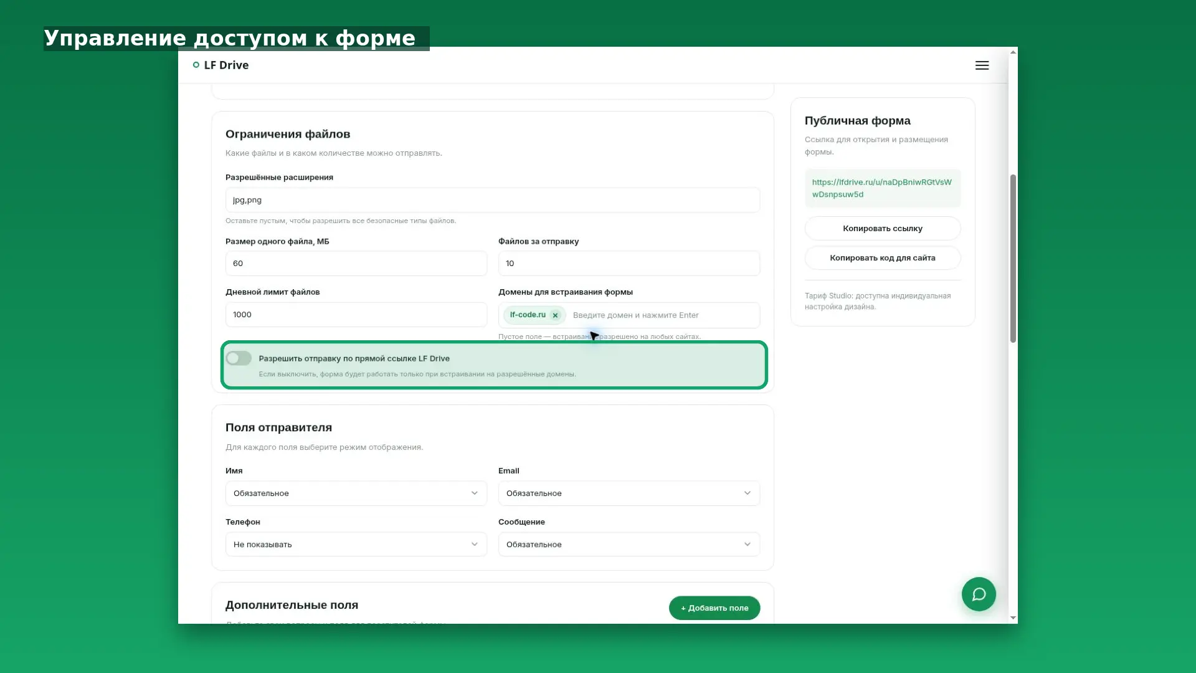This screenshot has height=673, width=1196.
Task: Click the page vertical scrollbar thumb
Action: point(1013,259)
